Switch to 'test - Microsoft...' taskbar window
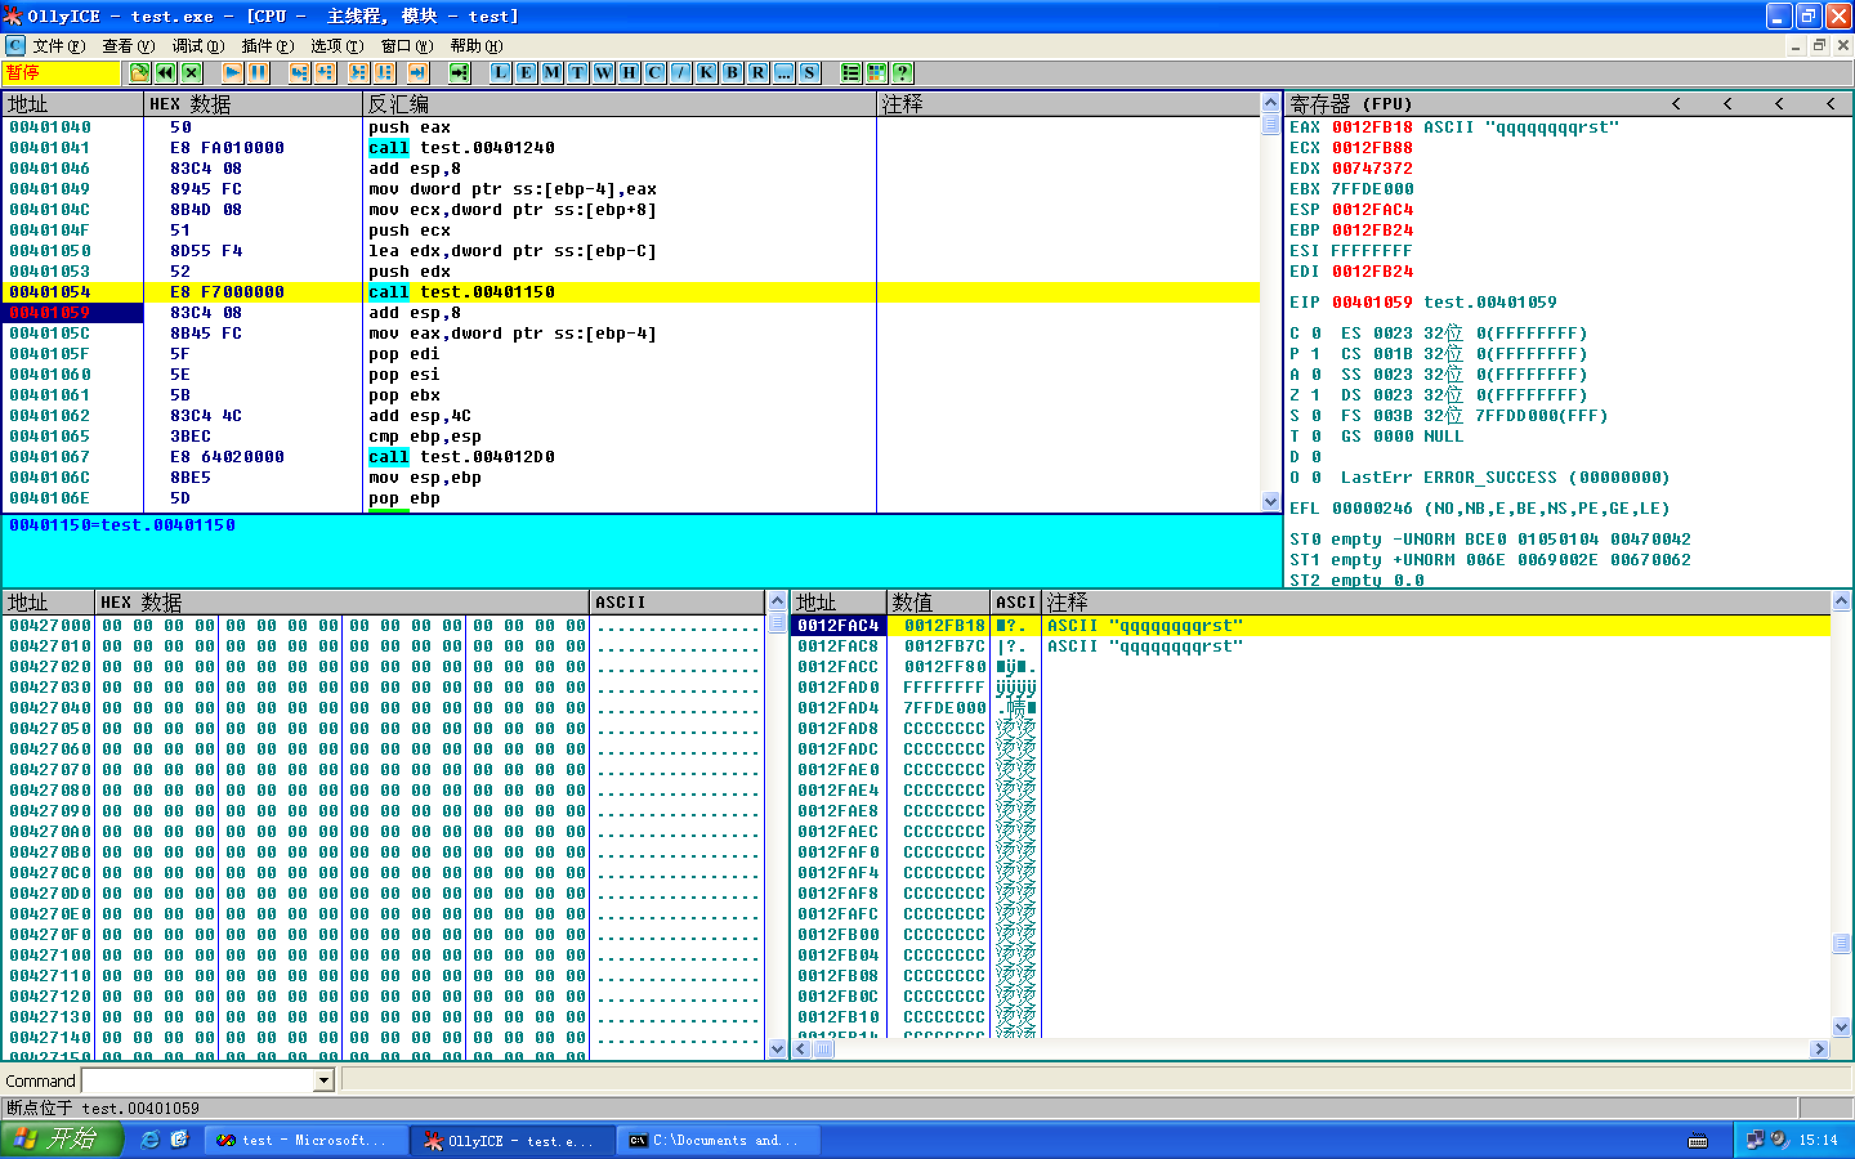 point(306,1140)
